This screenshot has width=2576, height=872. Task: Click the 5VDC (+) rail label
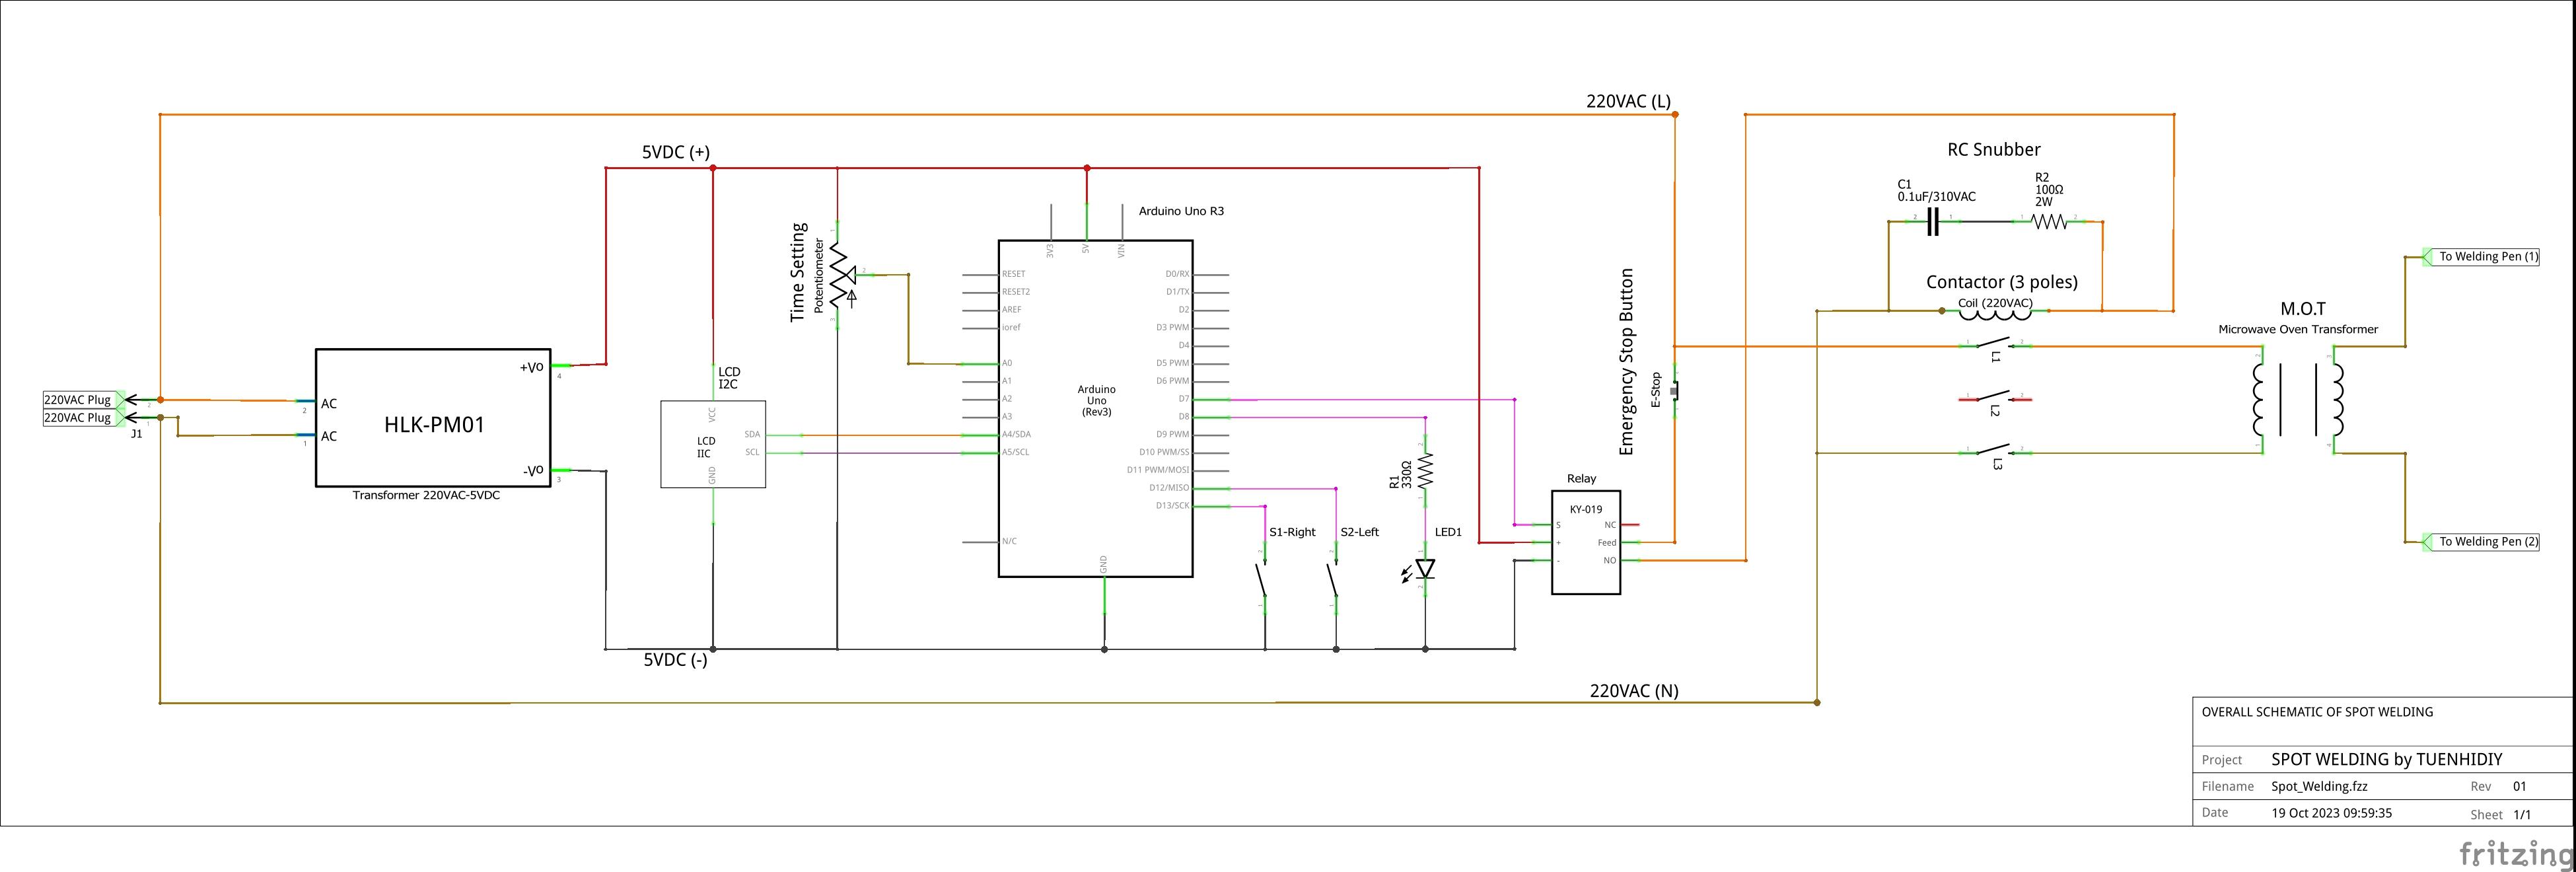(676, 152)
